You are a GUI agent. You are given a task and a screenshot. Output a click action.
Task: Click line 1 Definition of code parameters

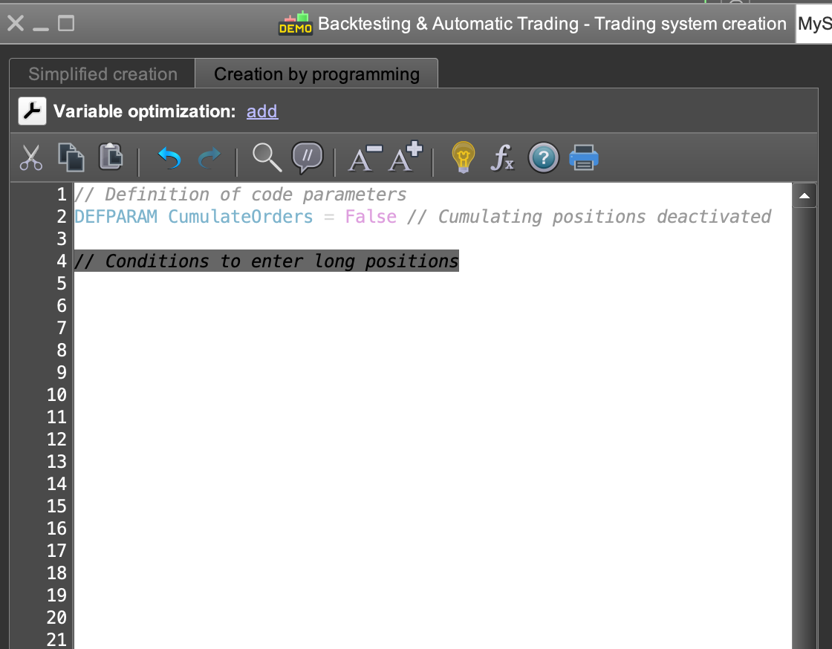(241, 195)
